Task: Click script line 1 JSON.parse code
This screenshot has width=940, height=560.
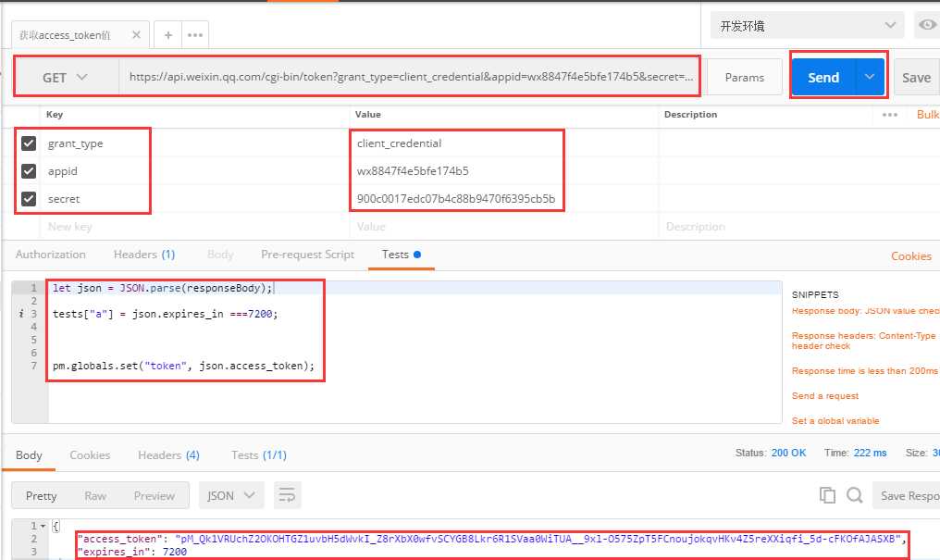Action: (x=163, y=289)
